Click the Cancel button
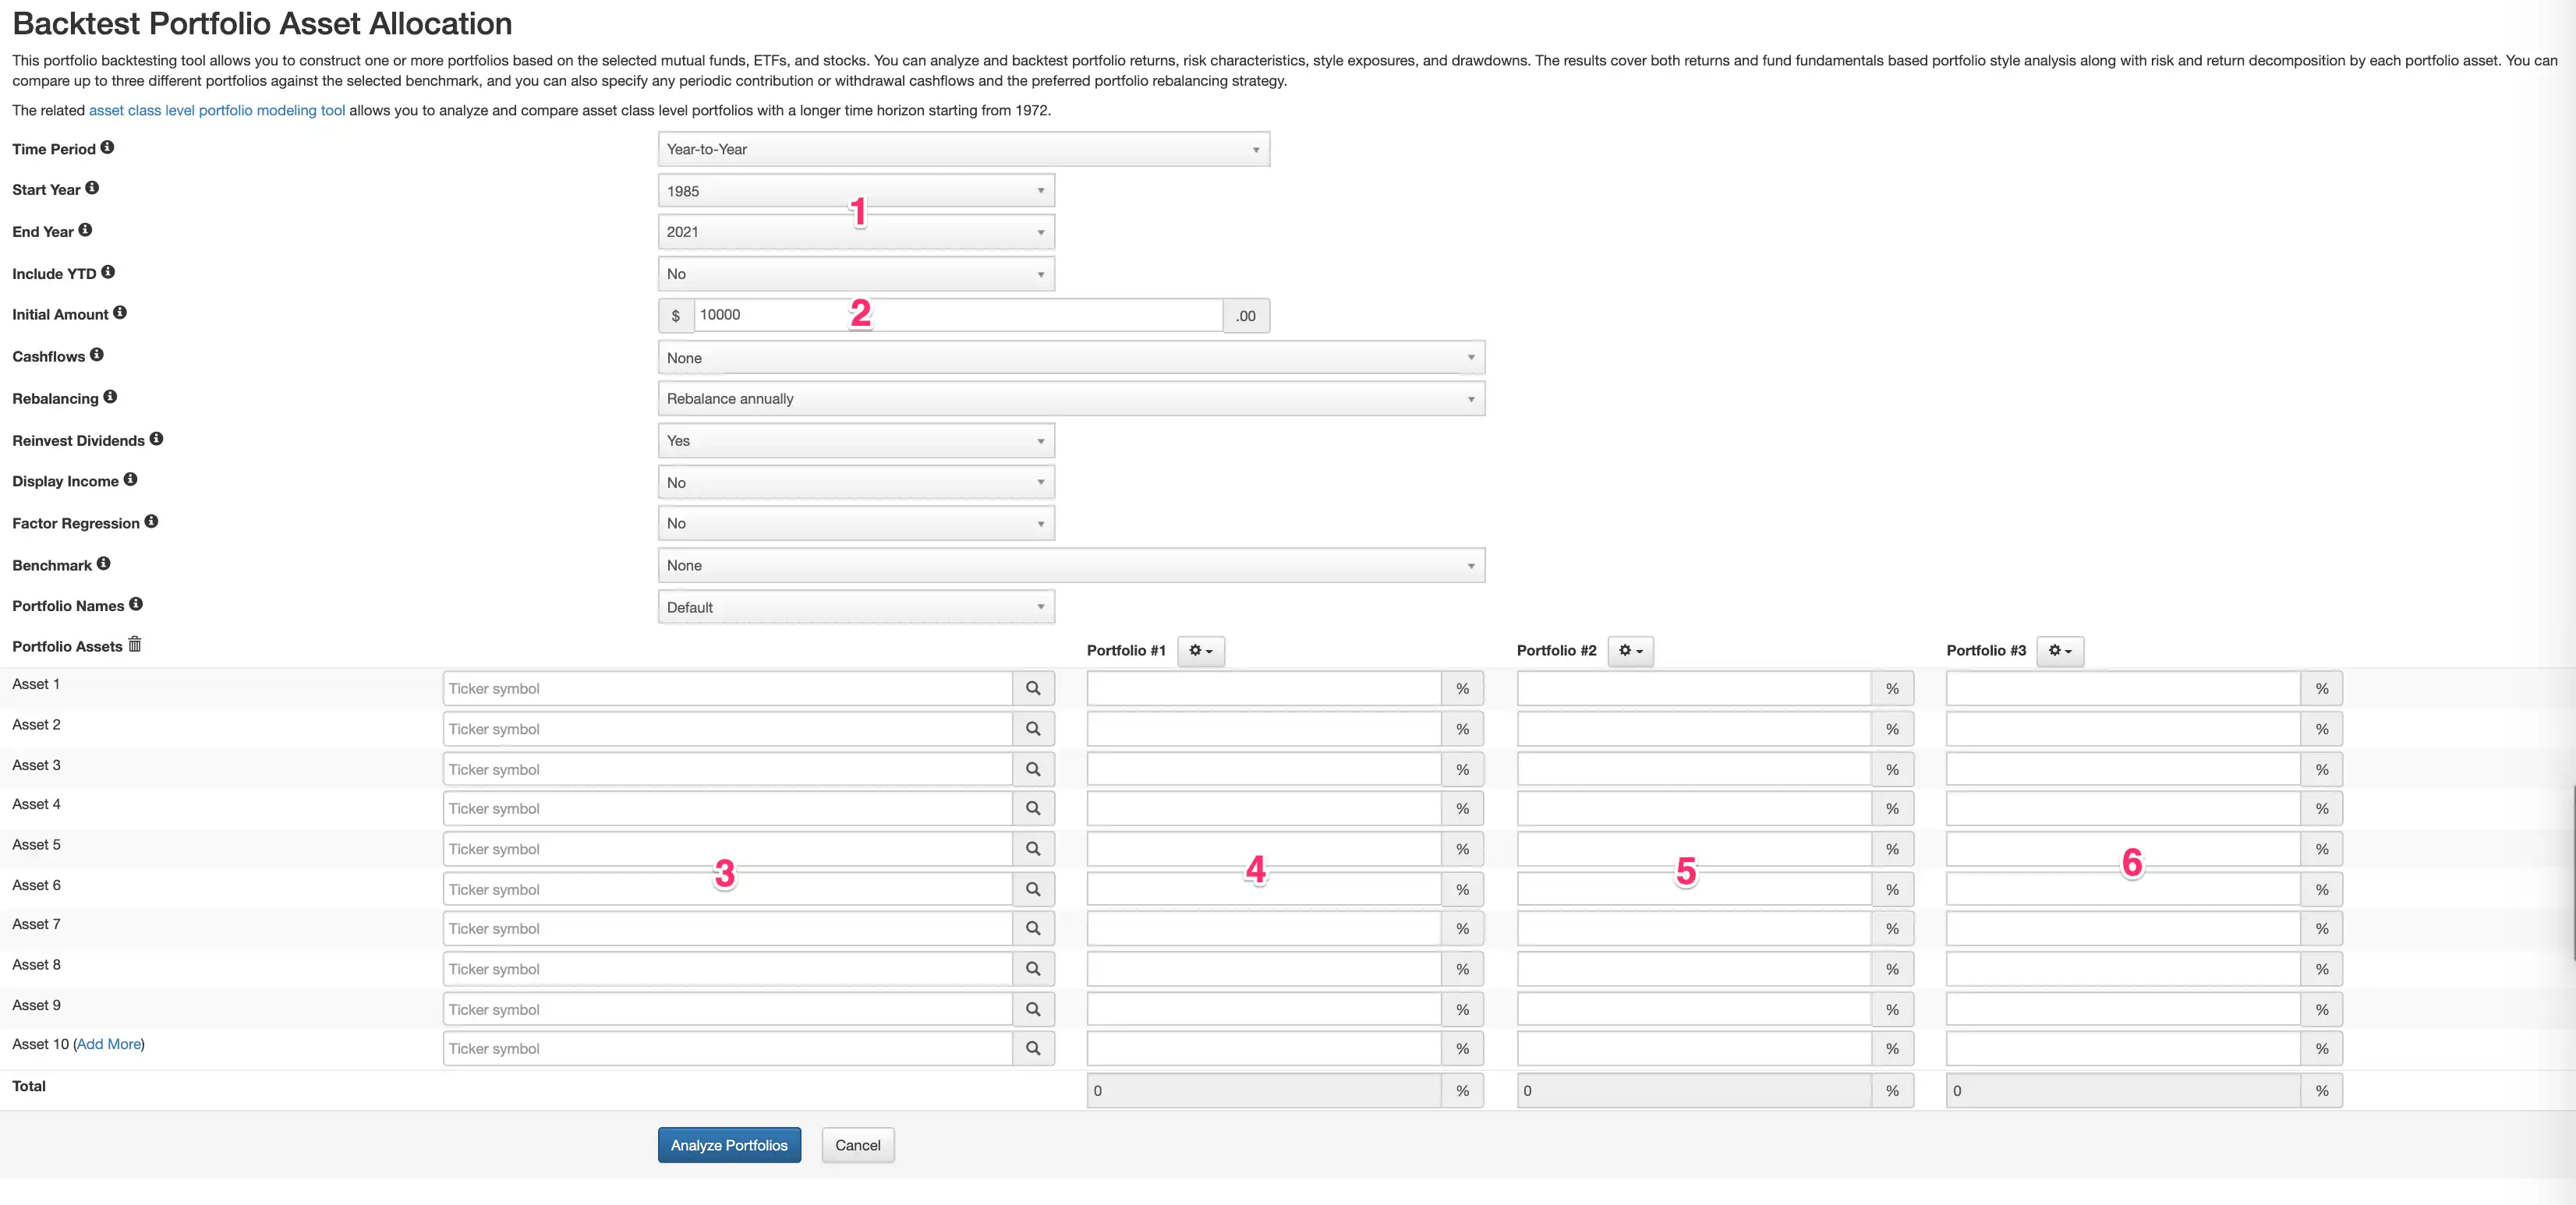The height and width of the screenshot is (1205, 2576). tap(857, 1145)
